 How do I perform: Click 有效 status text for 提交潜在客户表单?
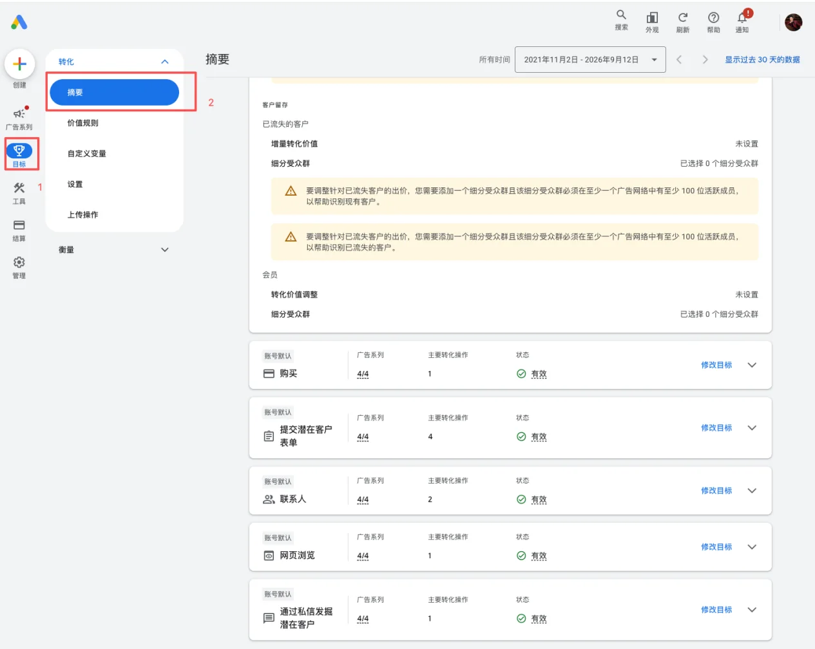(x=539, y=437)
